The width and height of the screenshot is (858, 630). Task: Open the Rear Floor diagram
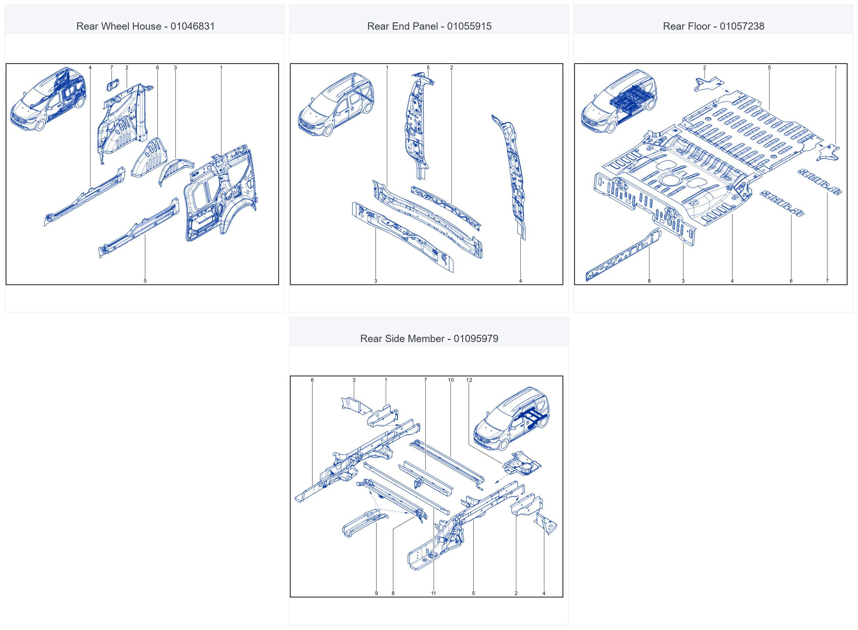pos(710,174)
